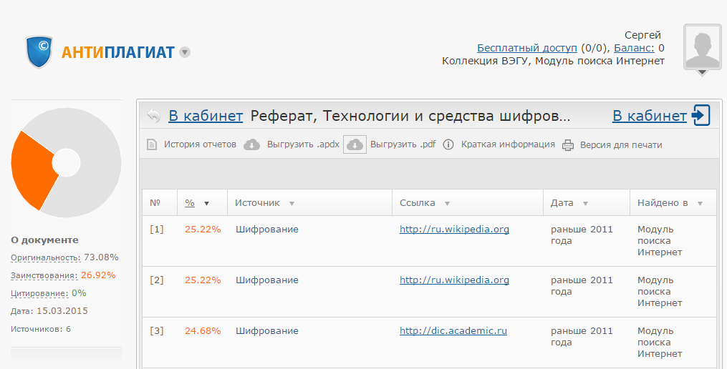Click the download icon for Выгрузить .pdf
Screen dimensions: 727x369
355,145
